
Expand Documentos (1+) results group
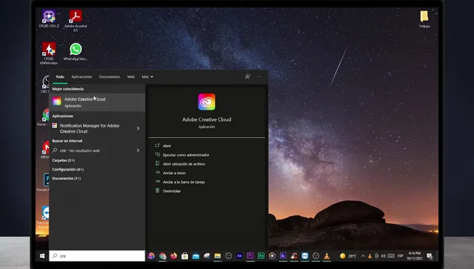tap(66, 178)
